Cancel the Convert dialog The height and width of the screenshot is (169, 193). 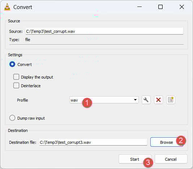click(x=171, y=159)
